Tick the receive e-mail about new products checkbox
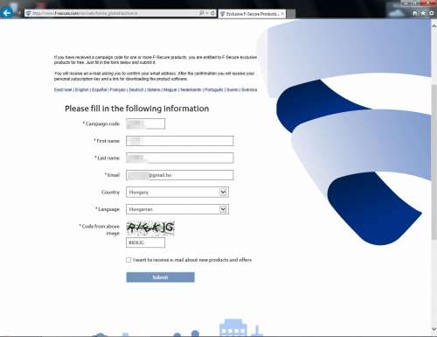 click(128, 260)
